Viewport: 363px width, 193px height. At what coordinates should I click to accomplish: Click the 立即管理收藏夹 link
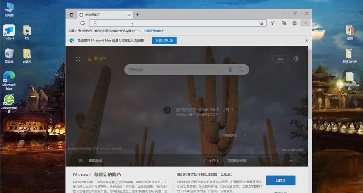pos(154,31)
